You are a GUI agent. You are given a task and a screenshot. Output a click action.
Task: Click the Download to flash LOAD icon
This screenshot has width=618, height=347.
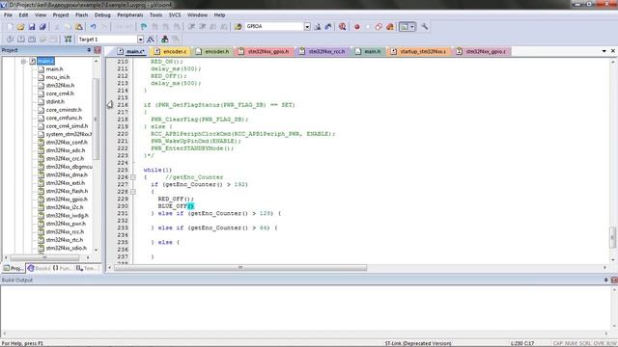pyautogui.click(x=68, y=40)
